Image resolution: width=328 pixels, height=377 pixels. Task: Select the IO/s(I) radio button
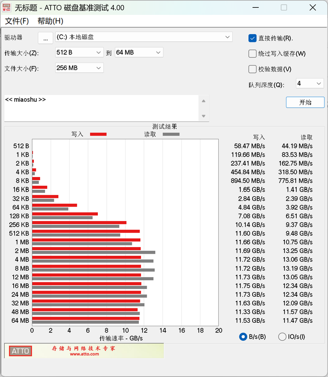(282, 337)
